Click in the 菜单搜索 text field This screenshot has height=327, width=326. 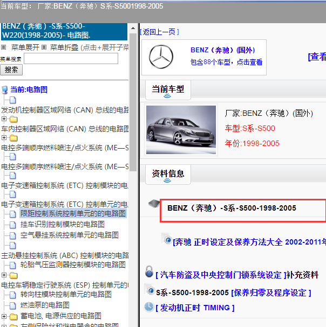[71, 58]
